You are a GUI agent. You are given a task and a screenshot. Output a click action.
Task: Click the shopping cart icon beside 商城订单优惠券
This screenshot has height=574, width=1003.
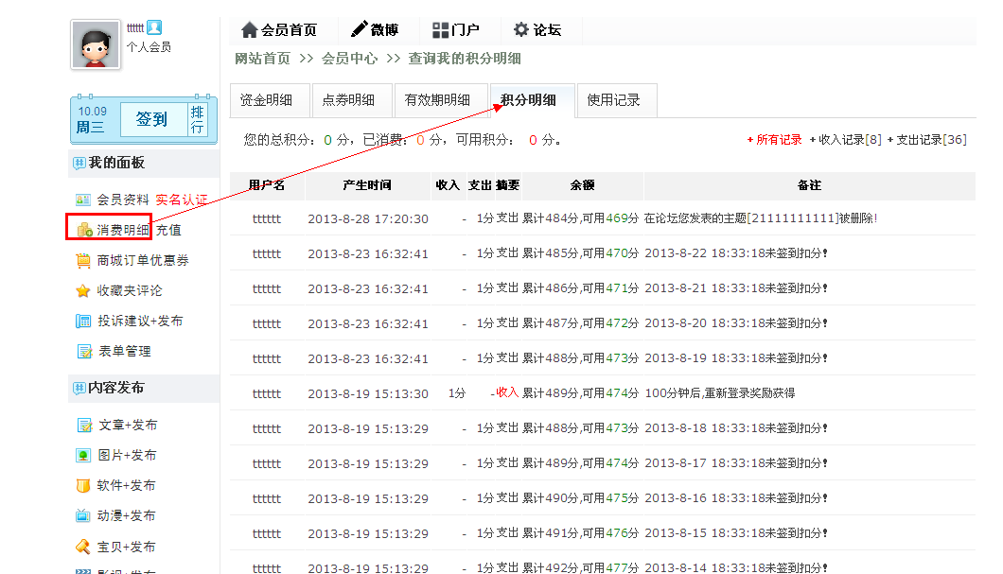click(x=83, y=260)
